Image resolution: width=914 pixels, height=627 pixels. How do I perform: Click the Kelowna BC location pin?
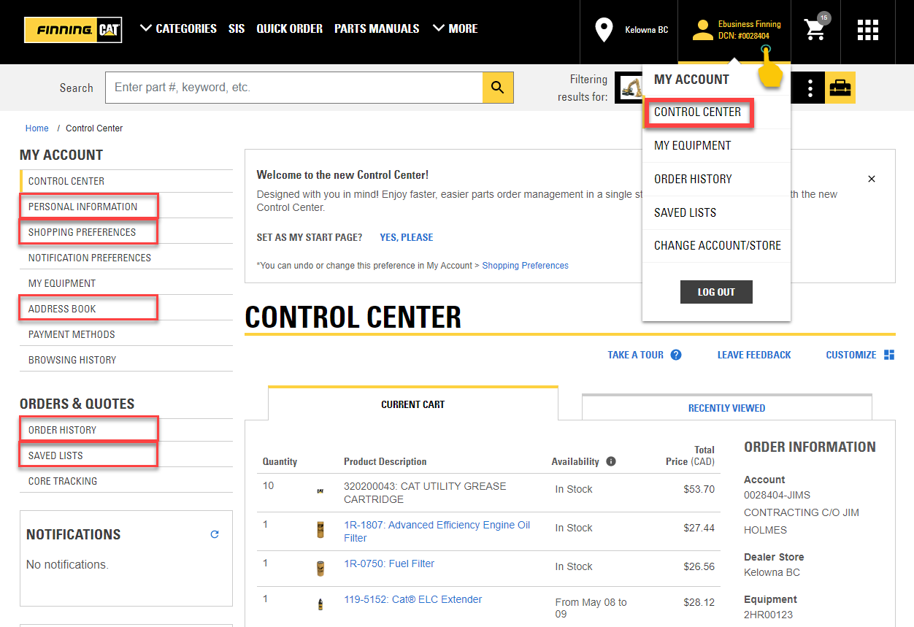pos(604,30)
